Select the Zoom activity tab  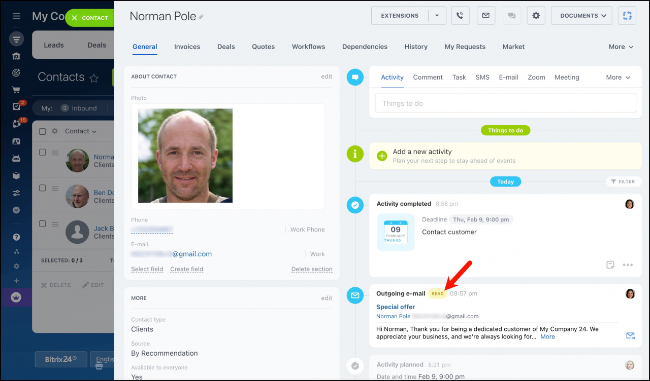tap(536, 78)
